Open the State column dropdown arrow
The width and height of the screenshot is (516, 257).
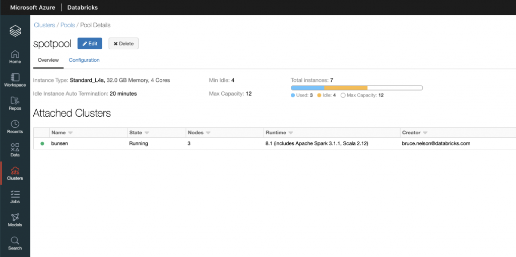pyautogui.click(x=147, y=133)
